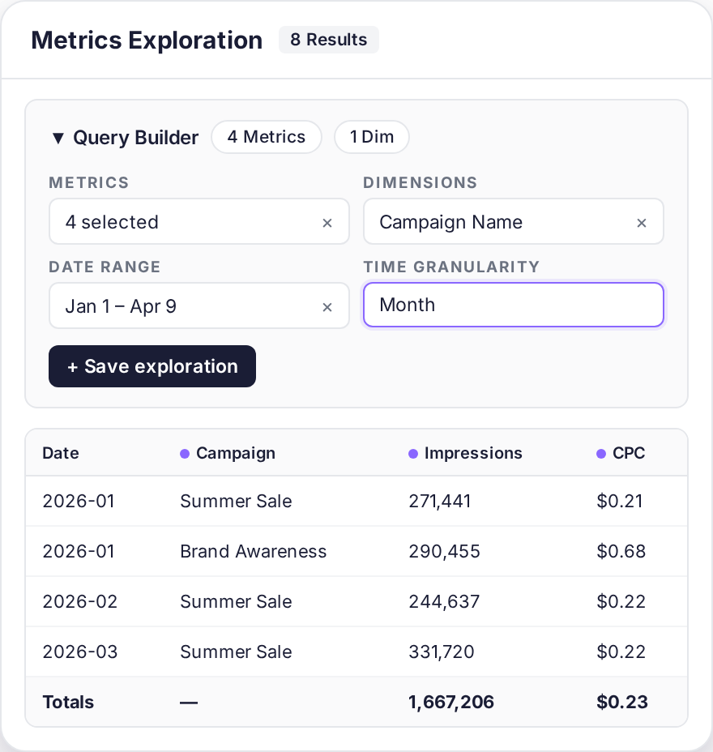Screen dimensions: 713x752
Task: Select the 2026-03 date cell
Action: pos(80,652)
